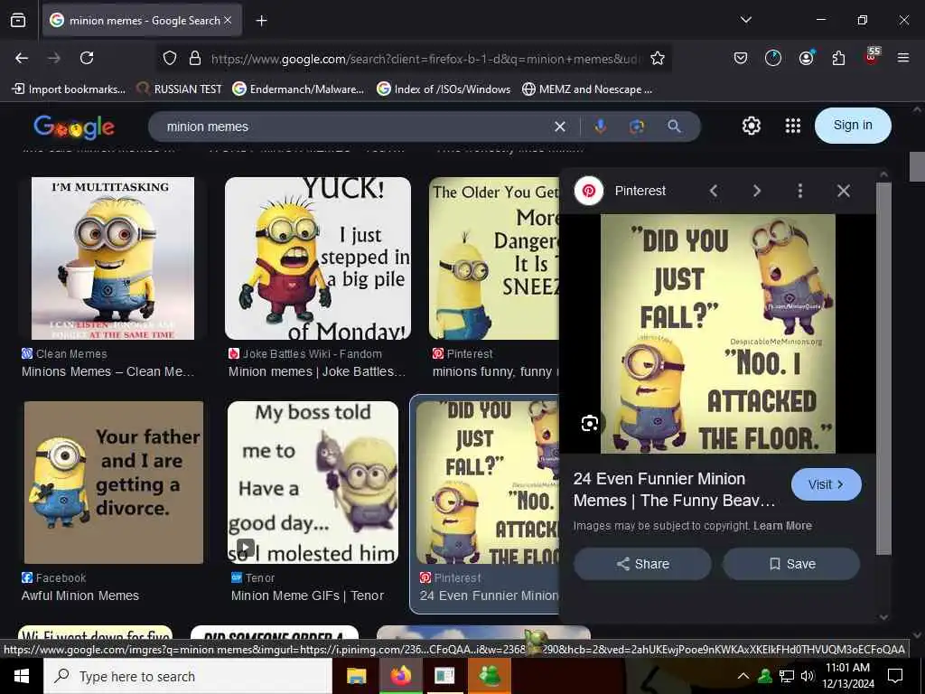Search by image with Google Lens

point(637,127)
